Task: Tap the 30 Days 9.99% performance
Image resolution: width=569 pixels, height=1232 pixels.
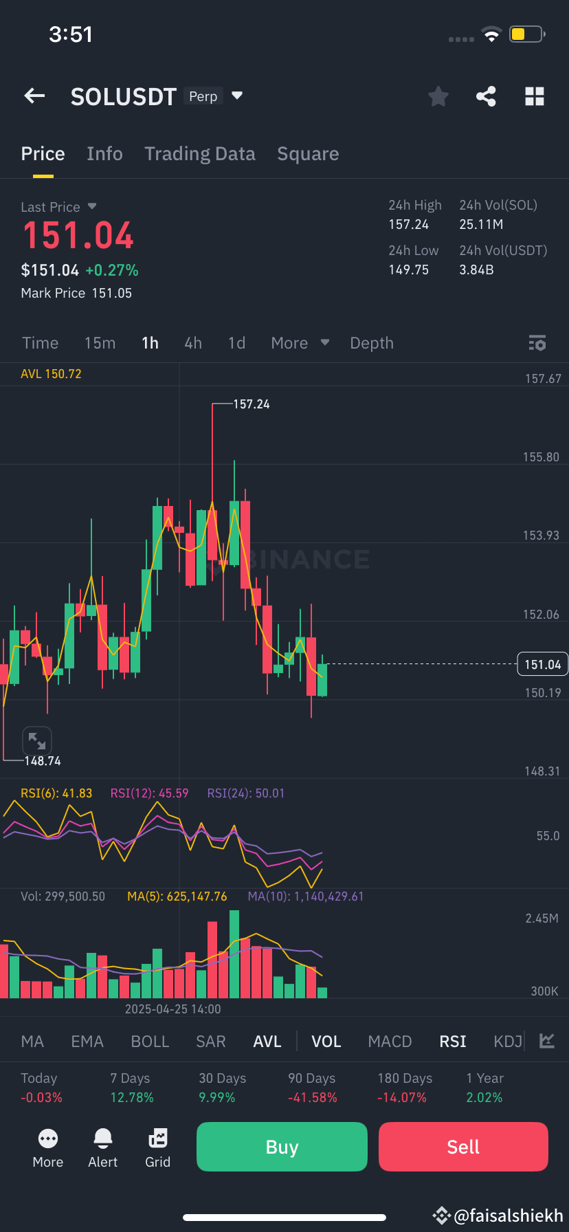Action: [222, 1088]
